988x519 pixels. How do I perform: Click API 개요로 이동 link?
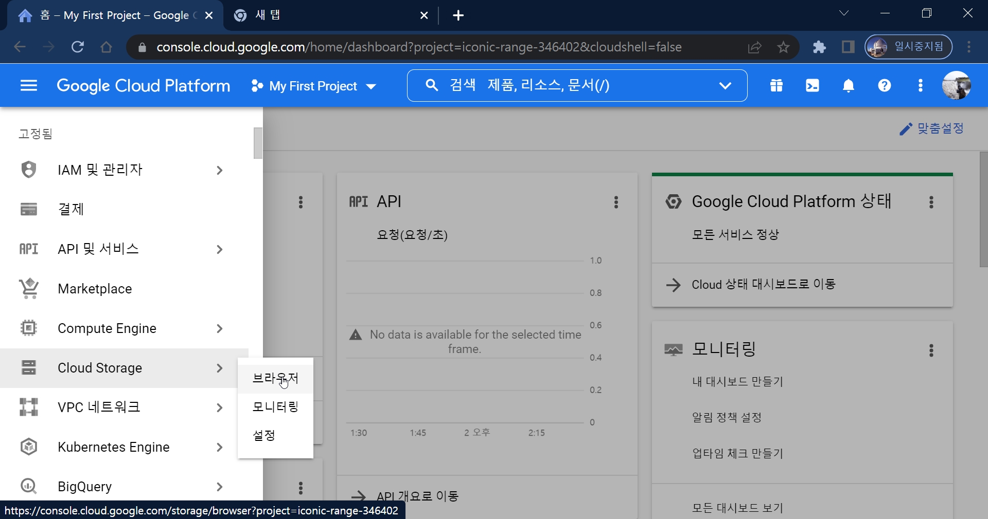tap(417, 496)
